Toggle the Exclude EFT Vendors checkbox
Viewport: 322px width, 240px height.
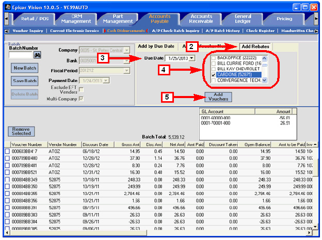[x=82, y=90]
